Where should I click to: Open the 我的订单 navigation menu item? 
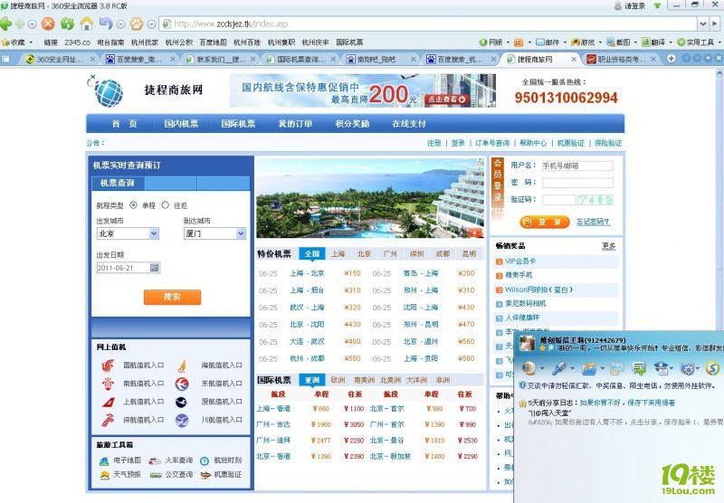[x=295, y=124]
